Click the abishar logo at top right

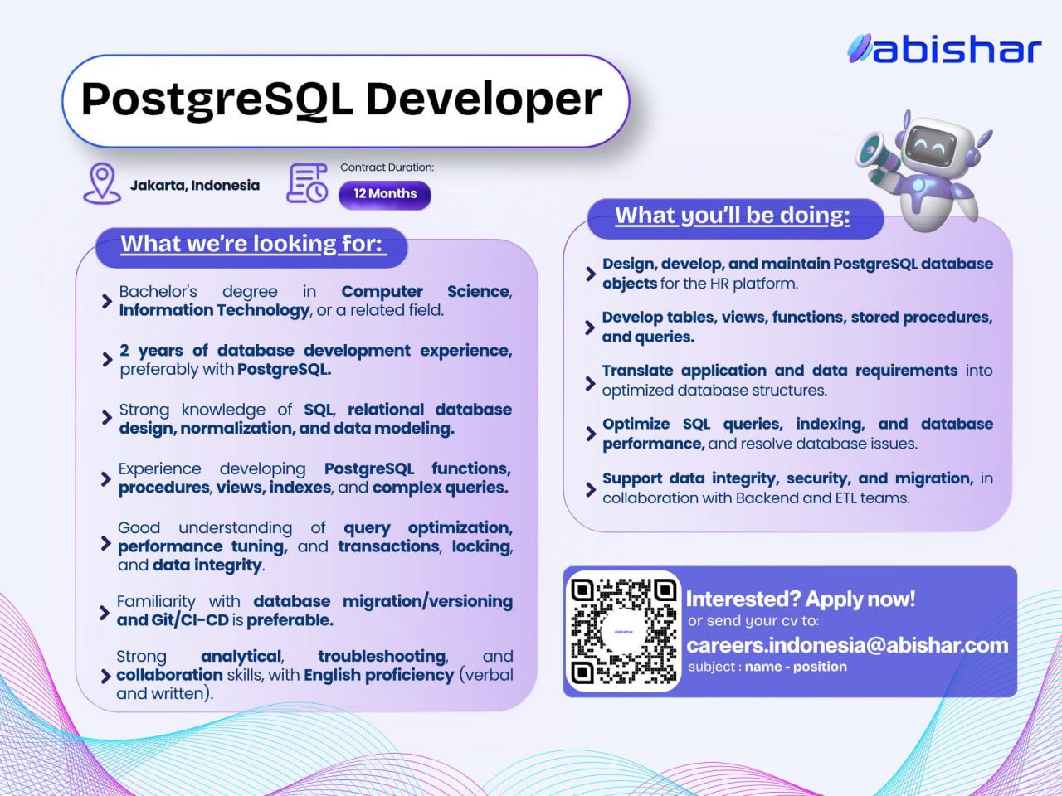coord(943,49)
